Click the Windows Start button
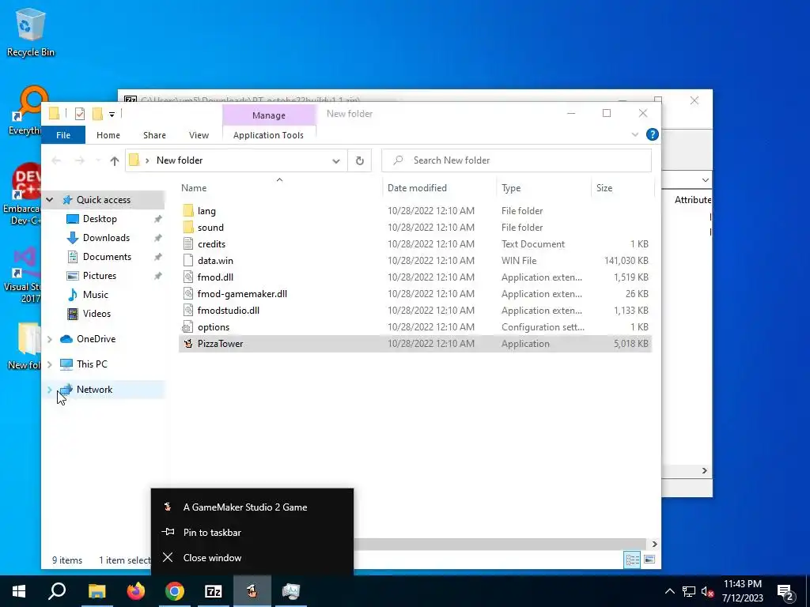 tap(19, 591)
